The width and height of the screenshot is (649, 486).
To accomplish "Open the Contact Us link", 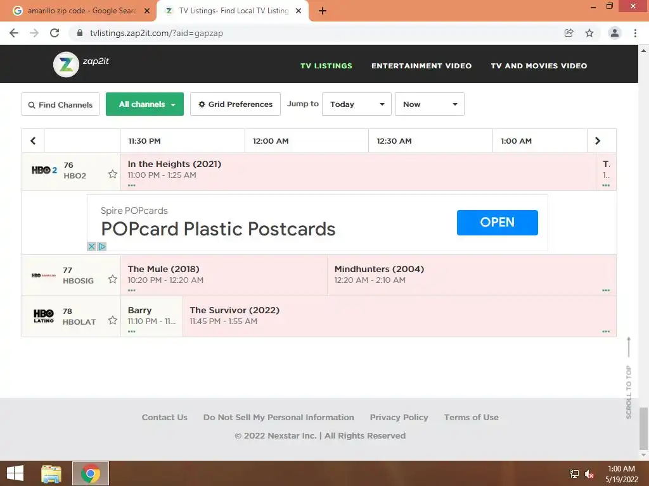I will 164,418.
